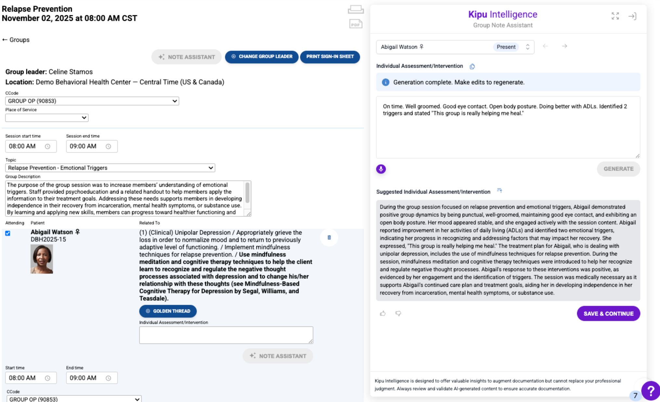The image size is (660, 402).
Task: Click Save & Continue button
Action: tap(608, 314)
